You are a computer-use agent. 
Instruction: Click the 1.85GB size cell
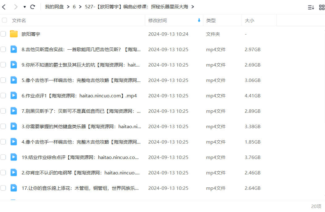(x=252, y=142)
